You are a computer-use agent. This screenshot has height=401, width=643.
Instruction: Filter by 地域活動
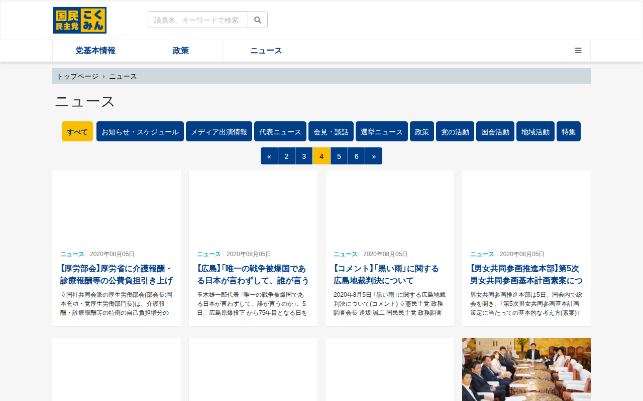click(535, 131)
